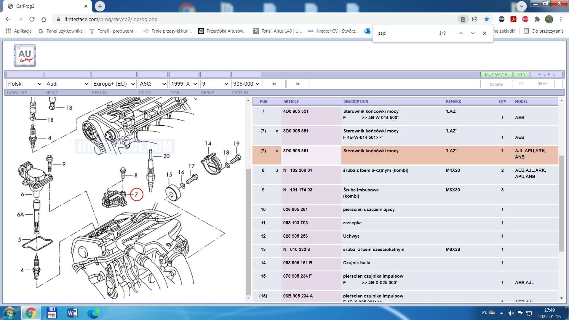The height and width of the screenshot is (320, 569).
Task: Open the Language dropdown set to Polski
Action: (x=25, y=84)
